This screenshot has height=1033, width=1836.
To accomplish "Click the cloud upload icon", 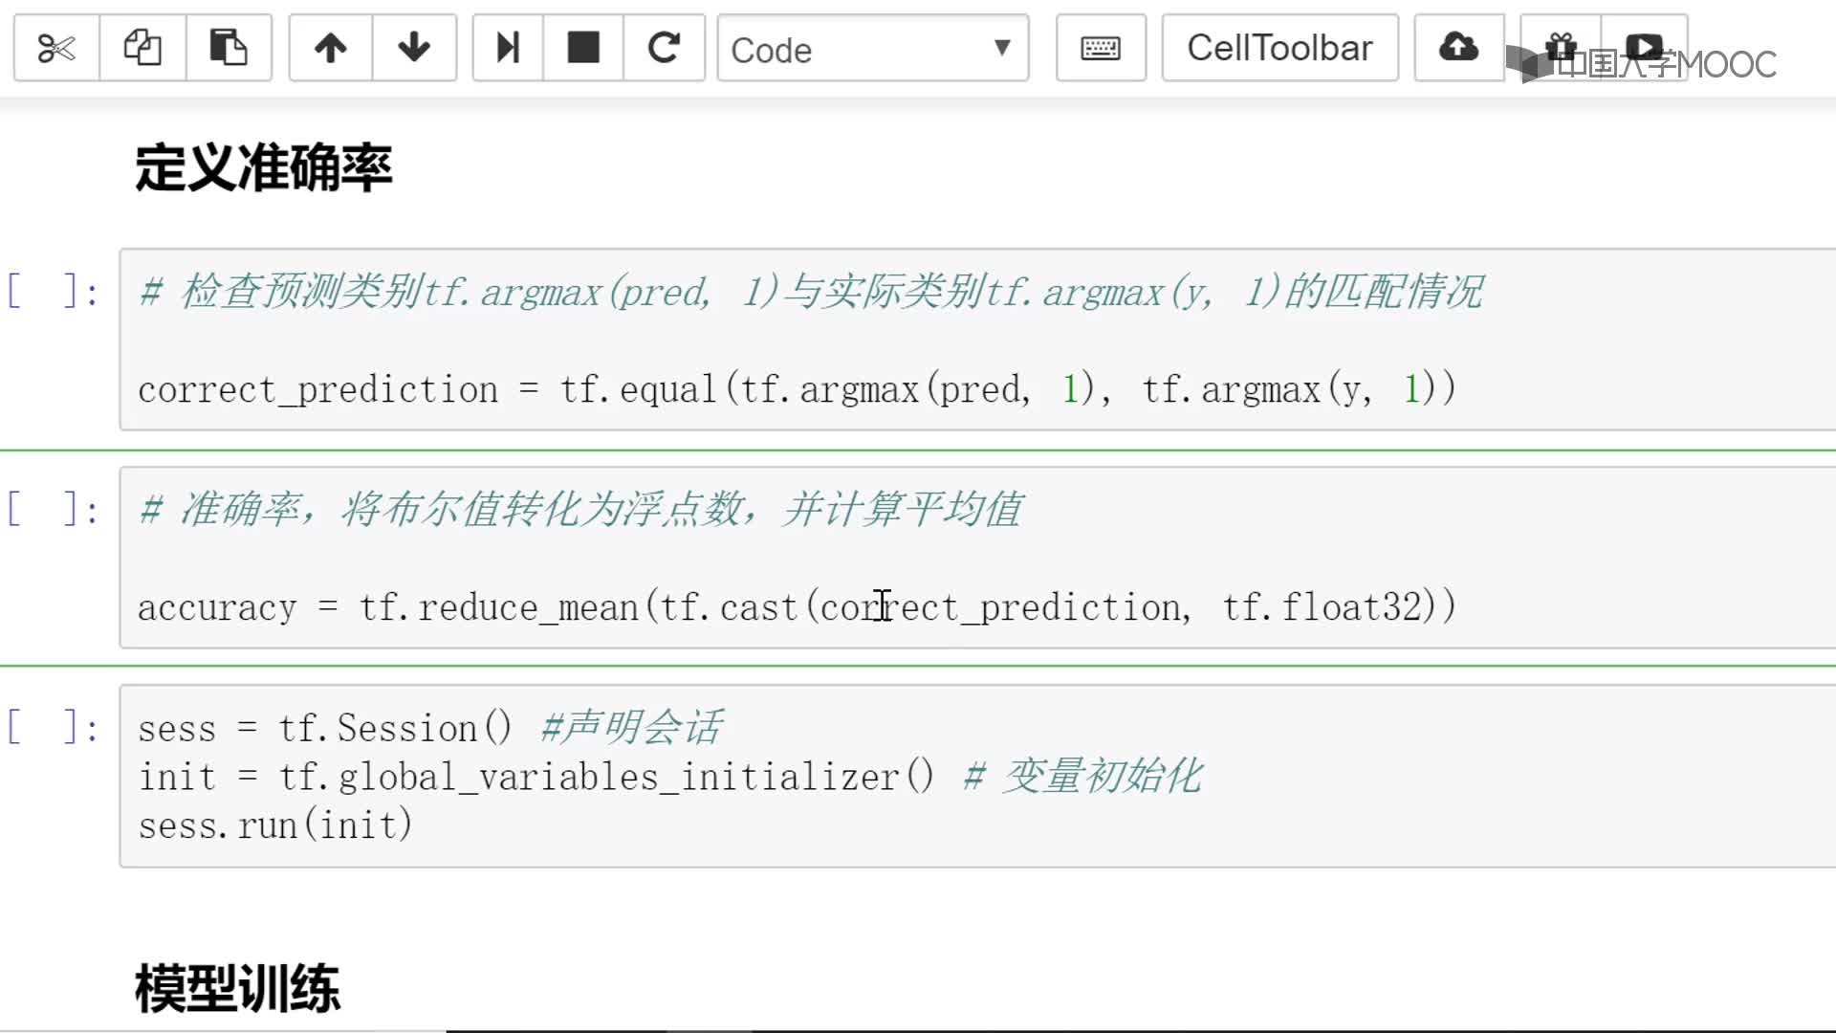I will click(x=1458, y=48).
